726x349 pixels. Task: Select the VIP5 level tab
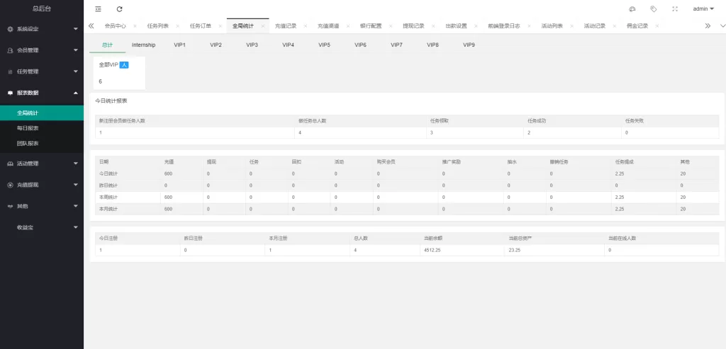pos(324,45)
